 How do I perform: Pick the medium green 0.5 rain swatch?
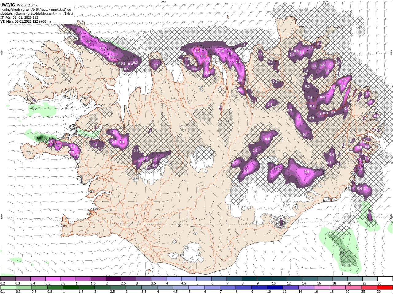click(39, 288)
